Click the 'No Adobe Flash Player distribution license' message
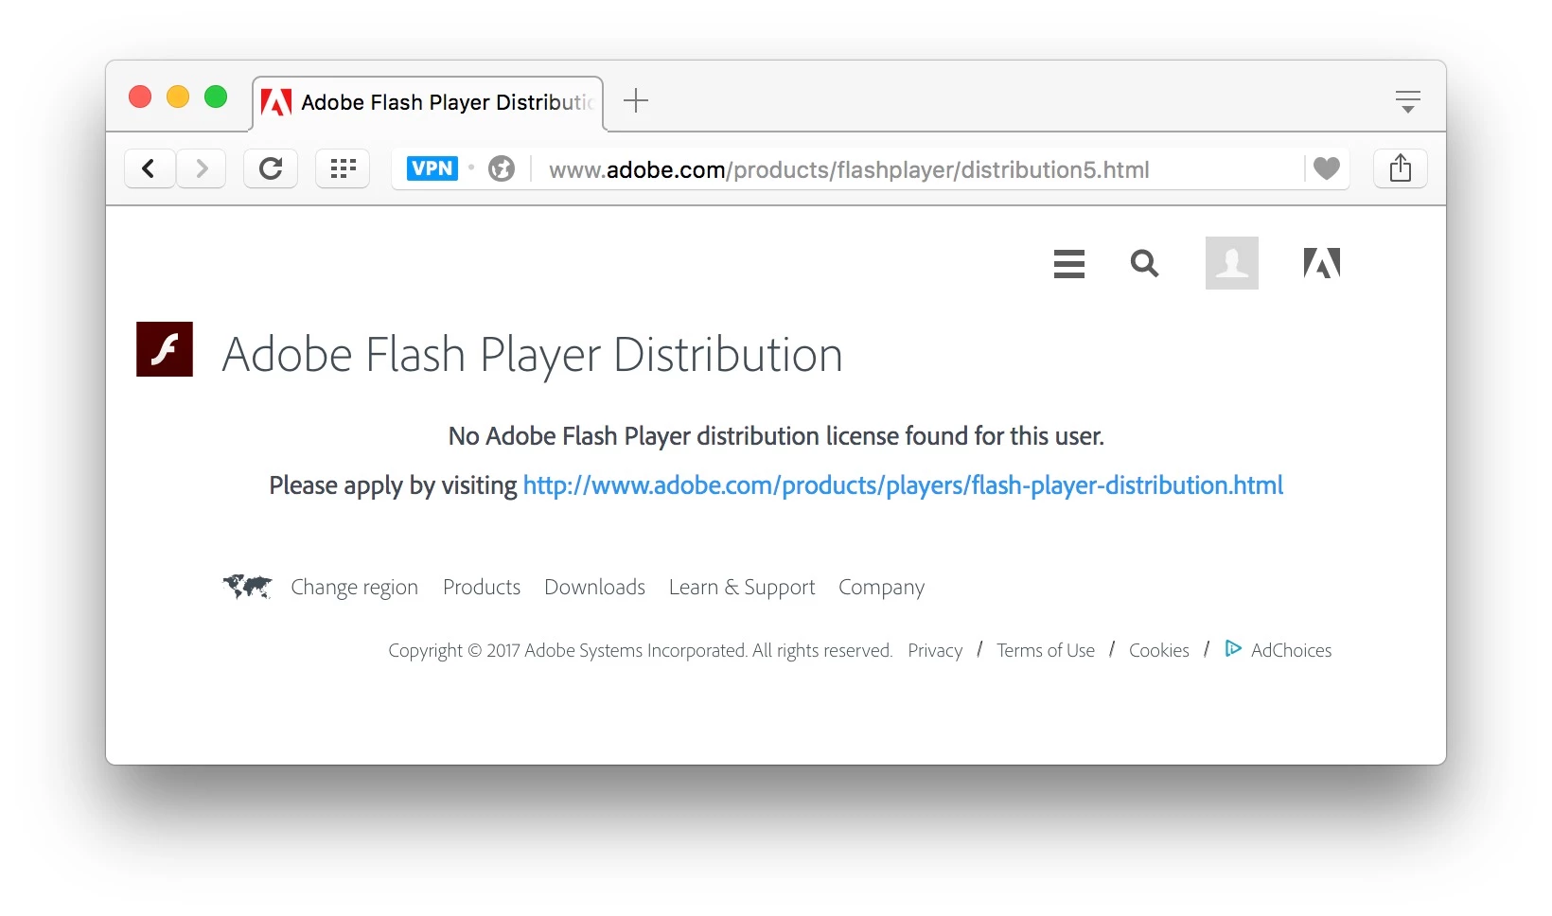1552x916 pixels. [x=776, y=436]
